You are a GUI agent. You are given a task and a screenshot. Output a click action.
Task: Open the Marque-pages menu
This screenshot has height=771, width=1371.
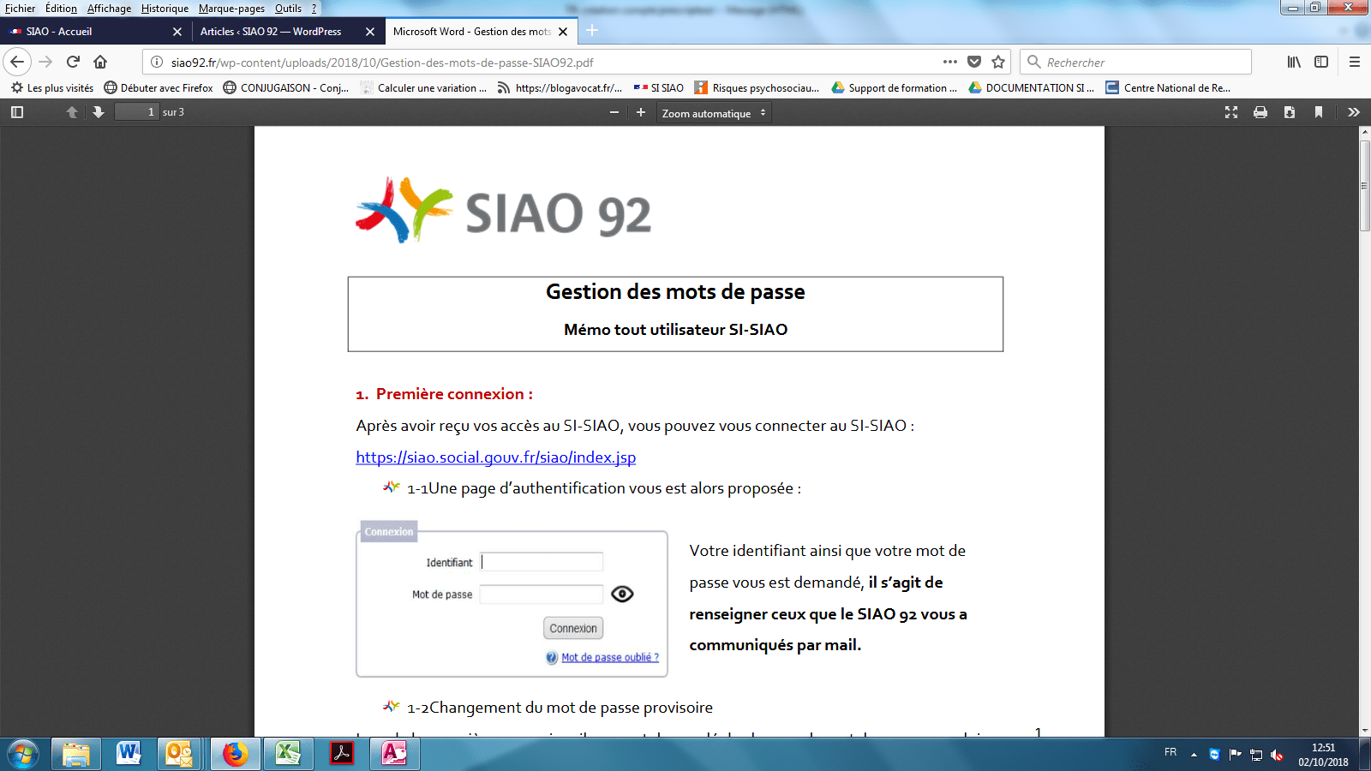coord(230,9)
